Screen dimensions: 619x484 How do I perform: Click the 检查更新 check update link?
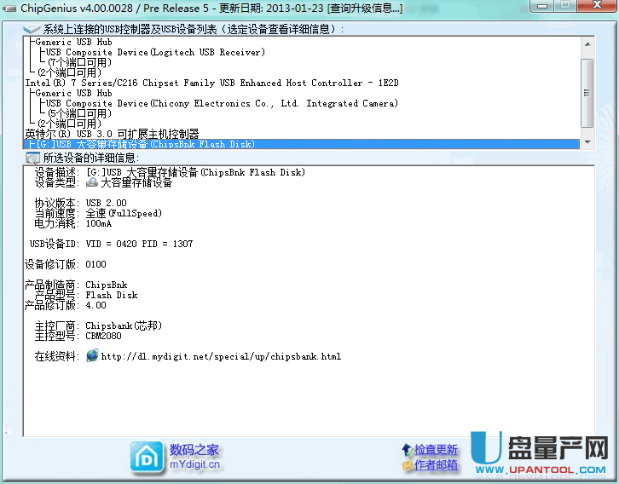436,450
